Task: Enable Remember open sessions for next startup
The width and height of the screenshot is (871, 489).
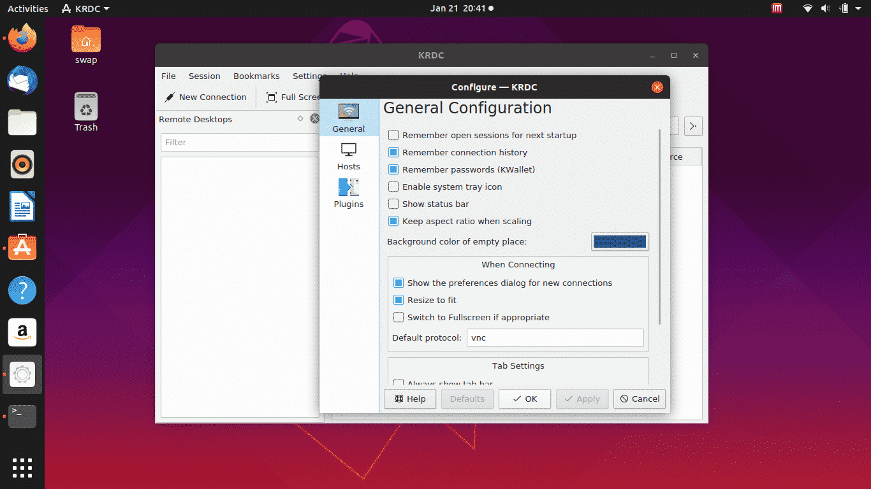Action: point(393,135)
